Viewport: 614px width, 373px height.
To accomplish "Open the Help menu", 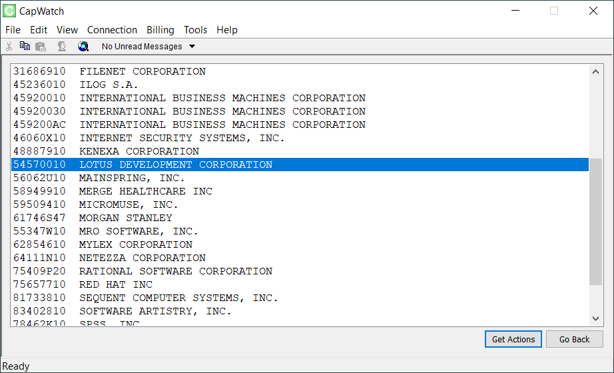I will coord(227,30).
